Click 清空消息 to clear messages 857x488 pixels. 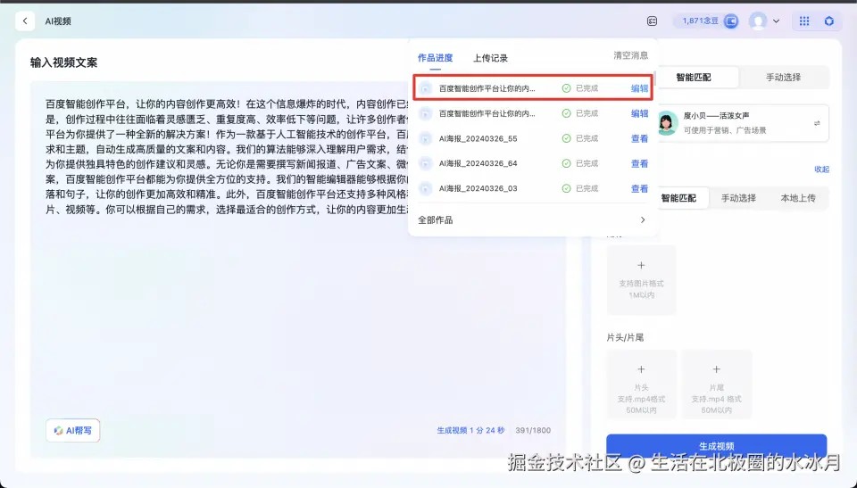(630, 55)
